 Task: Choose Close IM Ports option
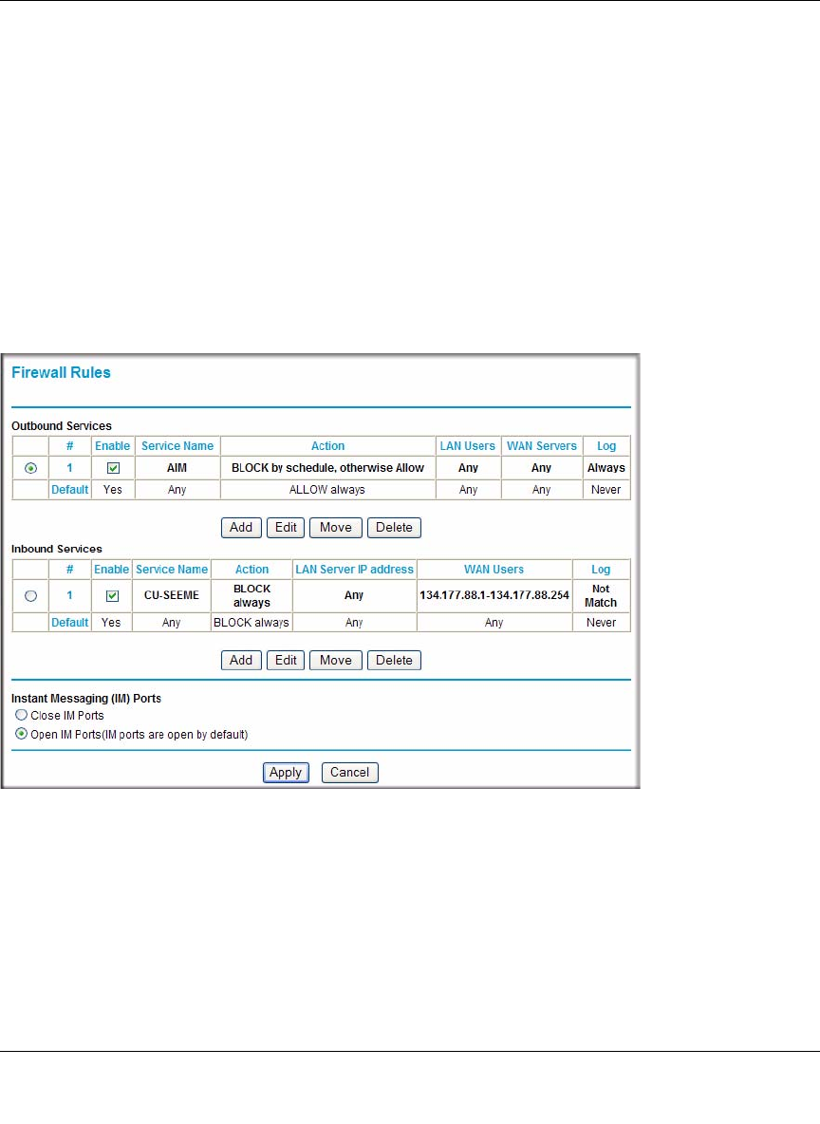[x=22, y=715]
